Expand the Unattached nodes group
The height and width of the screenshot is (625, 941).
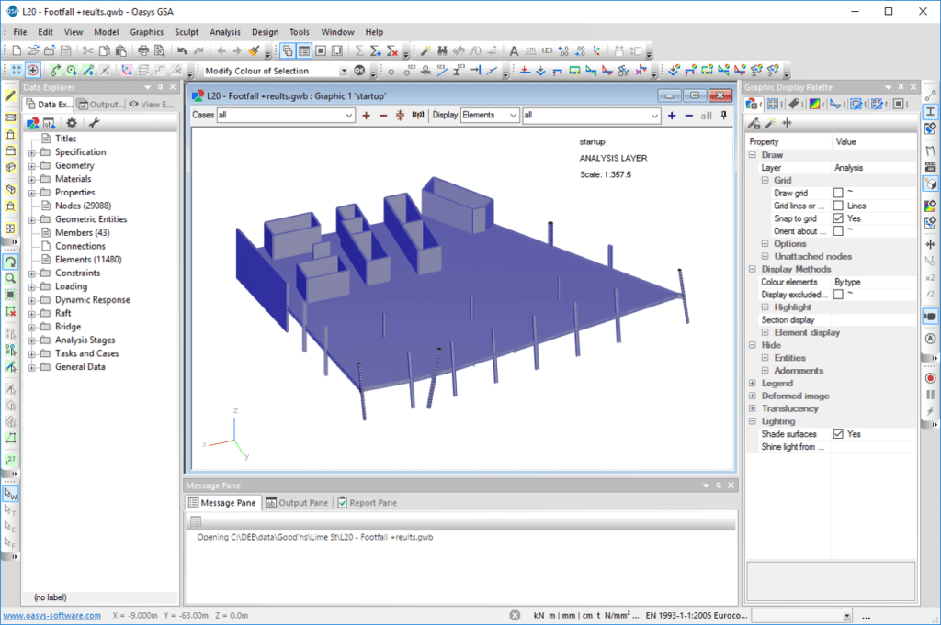pos(765,256)
